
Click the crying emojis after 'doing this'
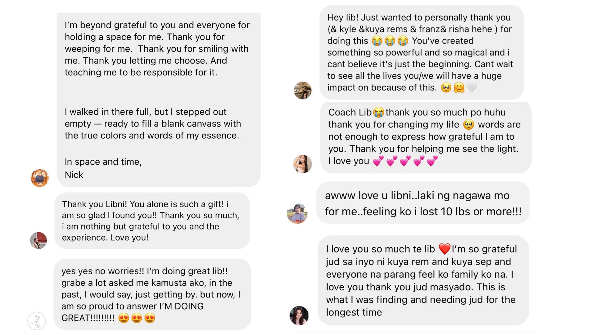[390, 41]
